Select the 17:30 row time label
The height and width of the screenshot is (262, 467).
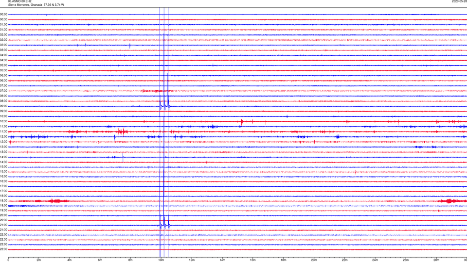click(3, 191)
